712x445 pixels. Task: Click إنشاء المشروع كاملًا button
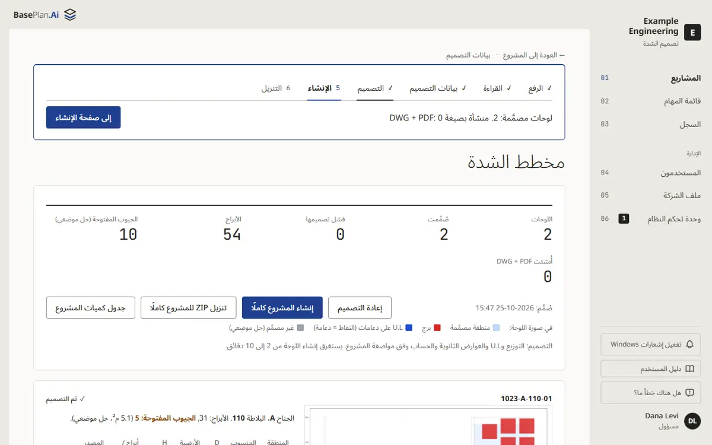click(282, 308)
